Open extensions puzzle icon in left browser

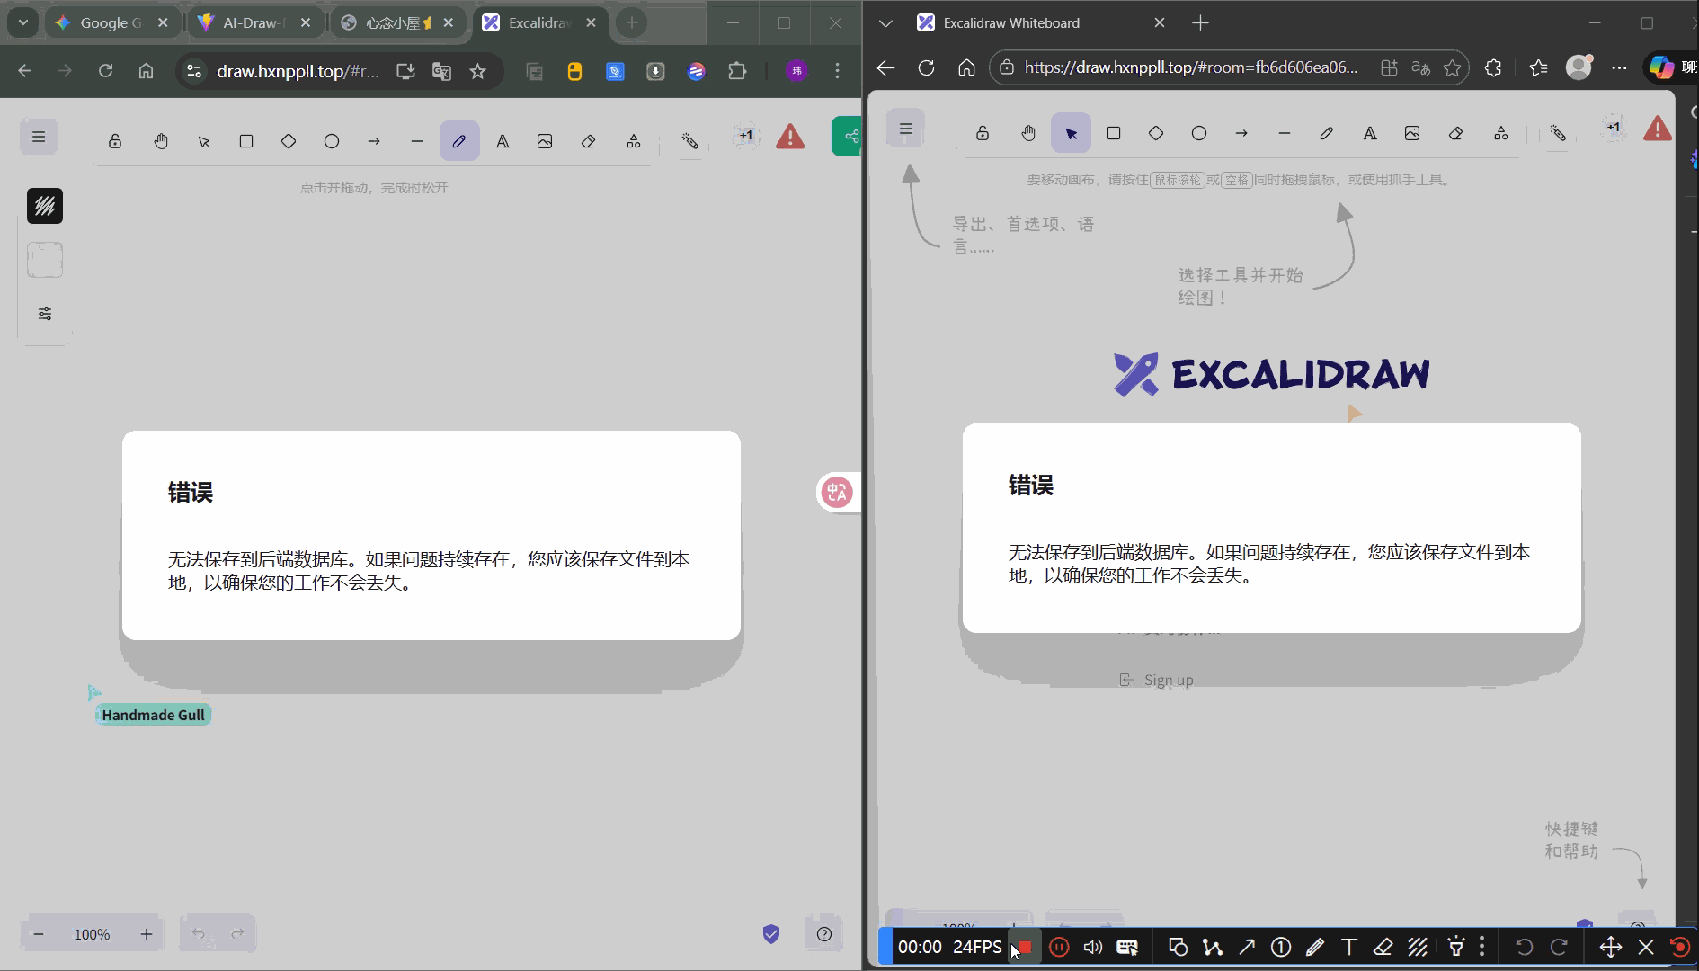(x=737, y=71)
